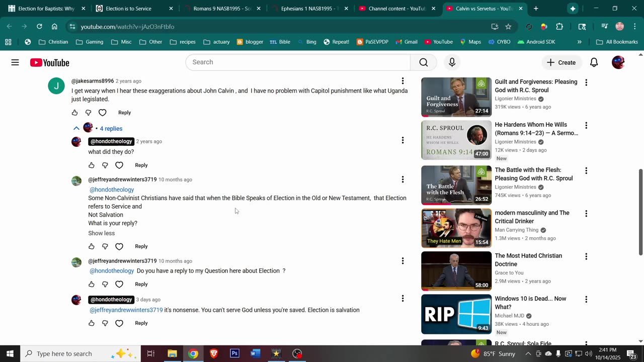Bookmark this page with star icon
Viewport: 644px width, 362px height.
(x=508, y=27)
